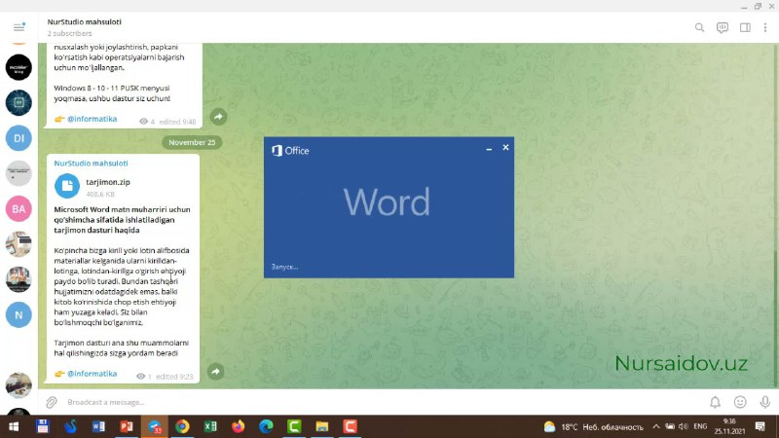This screenshot has width=779, height=438.
Task: Open Excel from the taskbar
Action: coord(210,426)
